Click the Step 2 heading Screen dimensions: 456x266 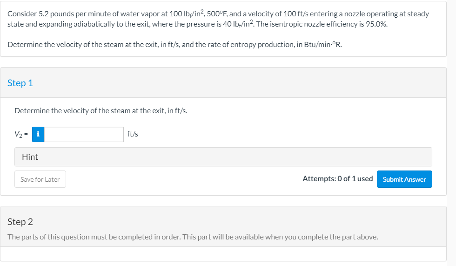tap(20, 221)
